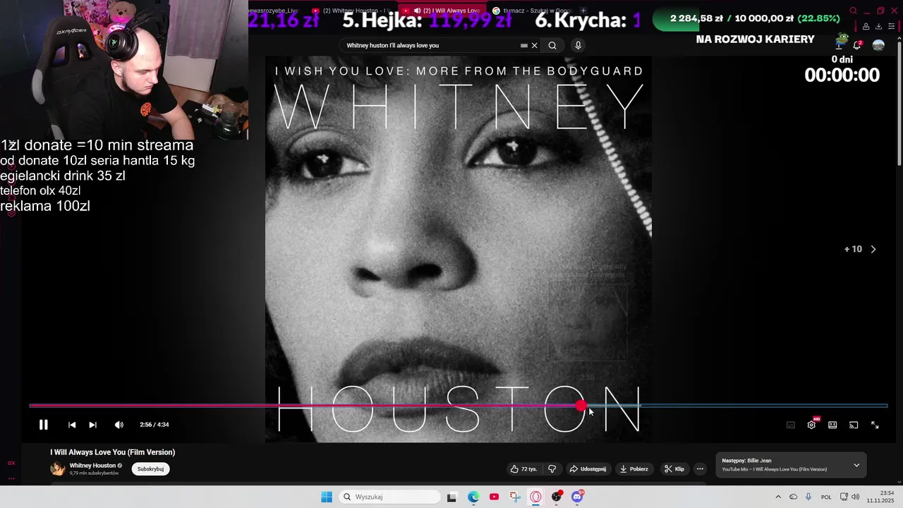Open the browser easy setup menu
Image resolution: width=903 pixels, height=508 pixels.
pyautogui.click(x=891, y=27)
